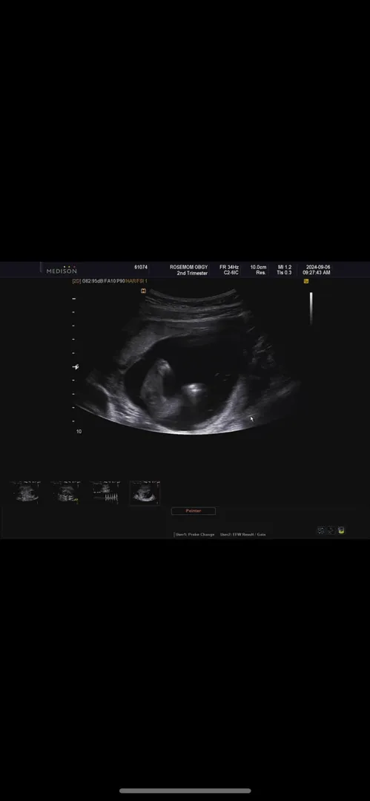Click the yellow icon at top right of scan
This screenshot has width=370, height=801.
click(x=306, y=281)
